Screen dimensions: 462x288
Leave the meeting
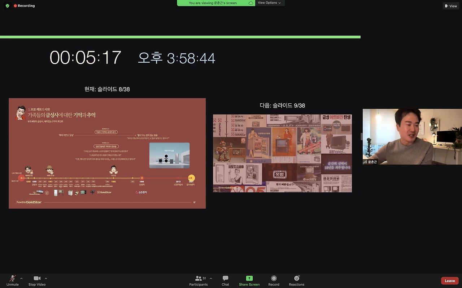[450, 281]
